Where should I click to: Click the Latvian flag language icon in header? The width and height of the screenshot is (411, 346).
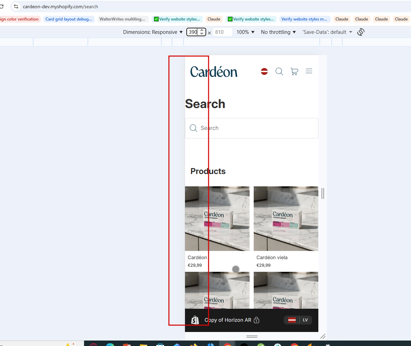click(264, 71)
